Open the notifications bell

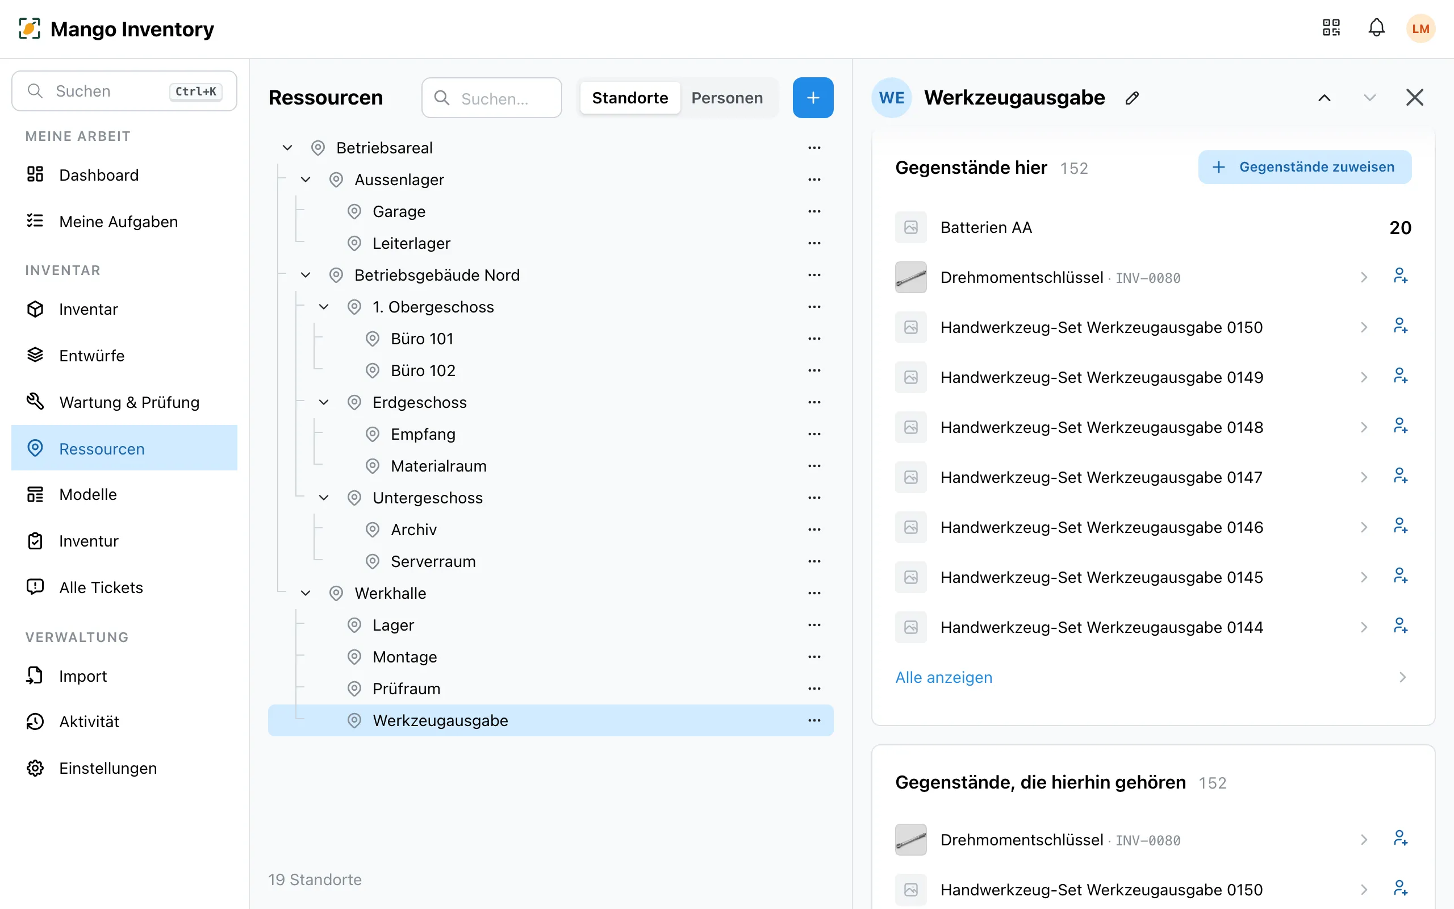pos(1377,28)
